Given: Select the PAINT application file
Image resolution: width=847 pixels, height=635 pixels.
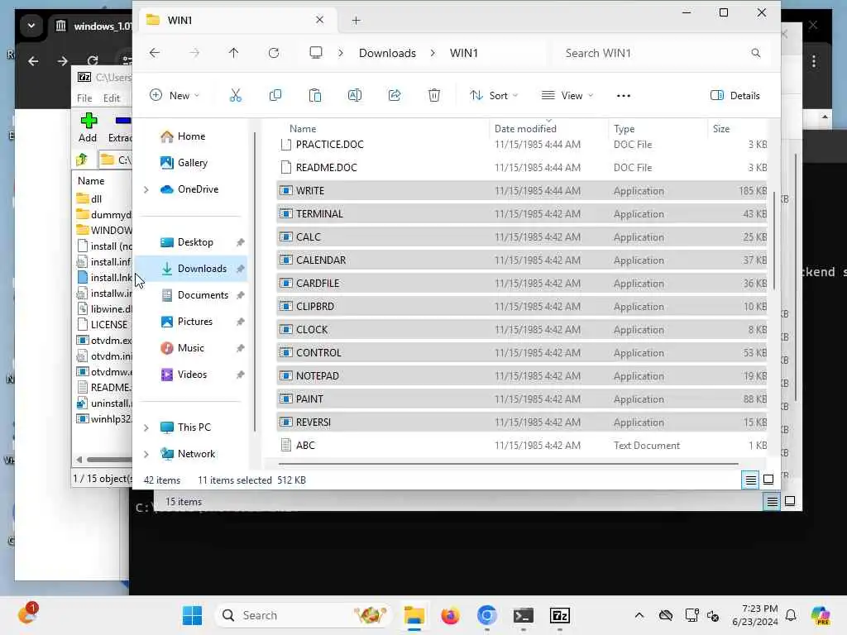Looking at the screenshot, I should coord(522,399).
